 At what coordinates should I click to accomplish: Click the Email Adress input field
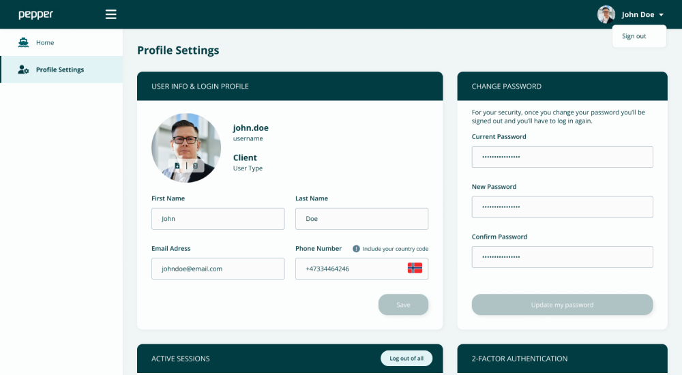[x=218, y=269]
